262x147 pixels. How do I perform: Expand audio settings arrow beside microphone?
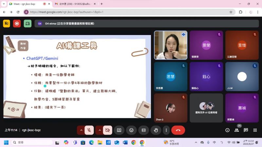(x=81, y=130)
